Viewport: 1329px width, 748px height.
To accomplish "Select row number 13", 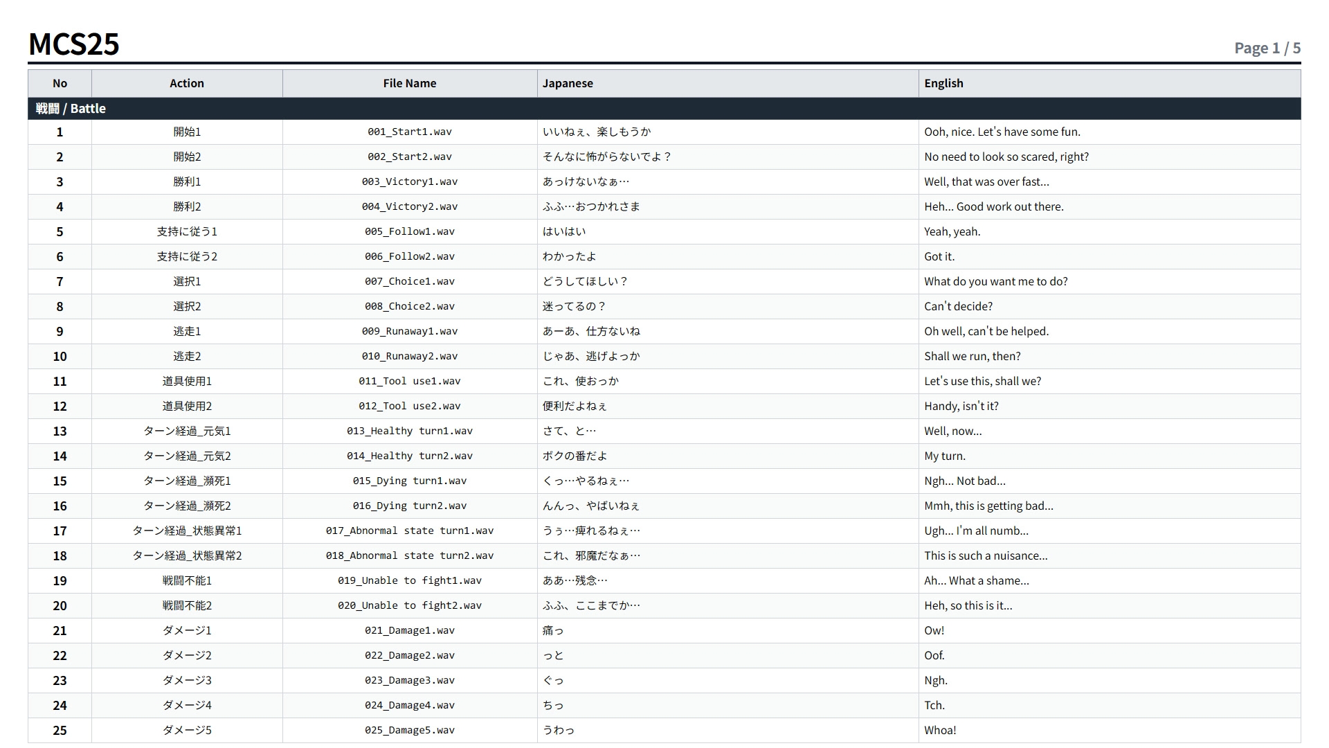I will tap(60, 431).
